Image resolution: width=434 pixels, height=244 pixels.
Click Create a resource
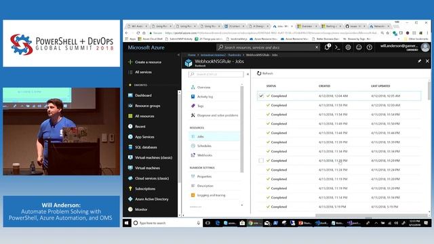coord(148,62)
